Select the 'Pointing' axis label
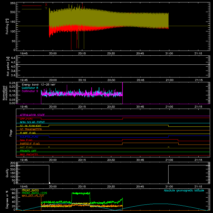 coord(7,26)
